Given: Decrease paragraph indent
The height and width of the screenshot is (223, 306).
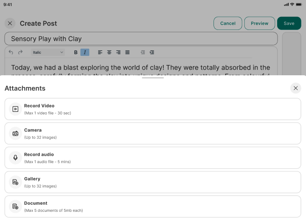Looking at the screenshot, I should pyautogui.click(x=143, y=52).
